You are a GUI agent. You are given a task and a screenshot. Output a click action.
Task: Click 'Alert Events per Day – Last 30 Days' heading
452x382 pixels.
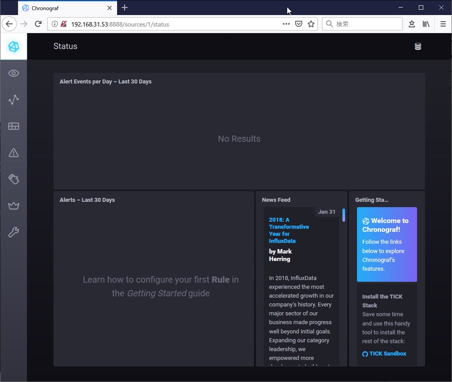pyautogui.click(x=106, y=82)
